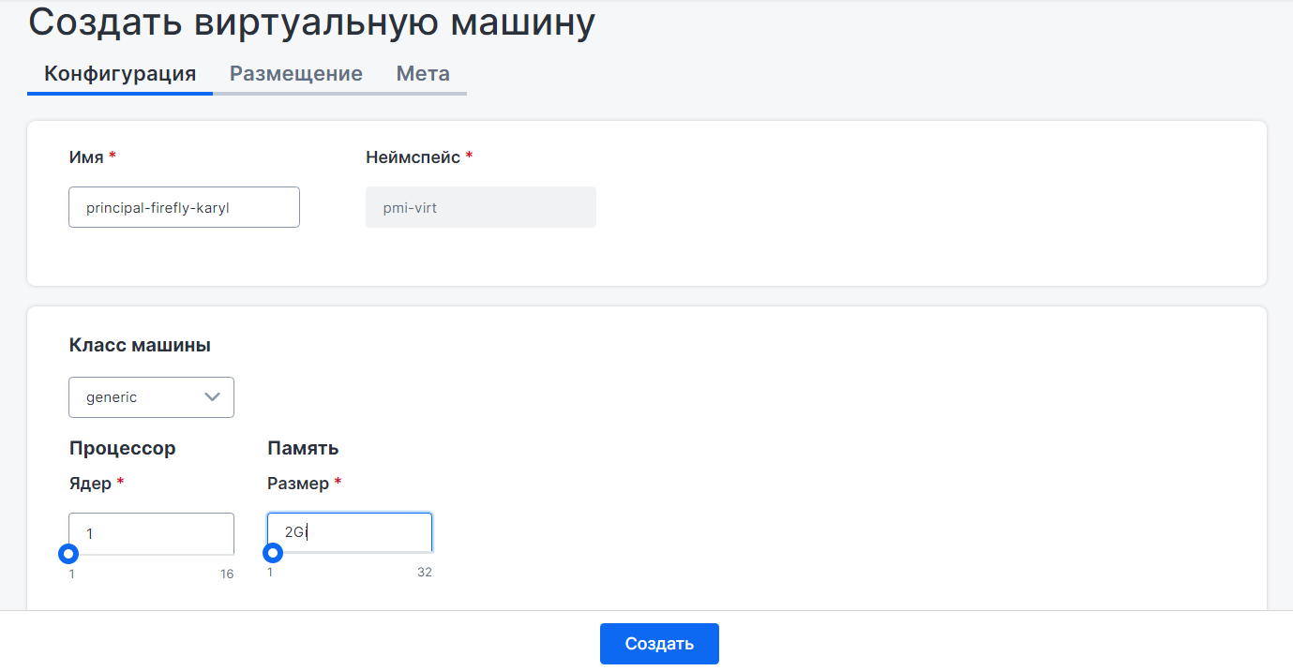
Task: Click the Процессор section heading
Action: (x=122, y=449)
